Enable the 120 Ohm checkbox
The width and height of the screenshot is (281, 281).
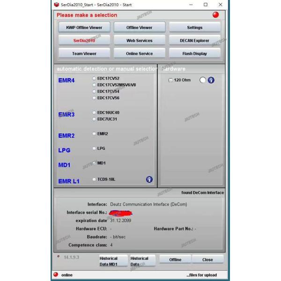click(170, 80)
